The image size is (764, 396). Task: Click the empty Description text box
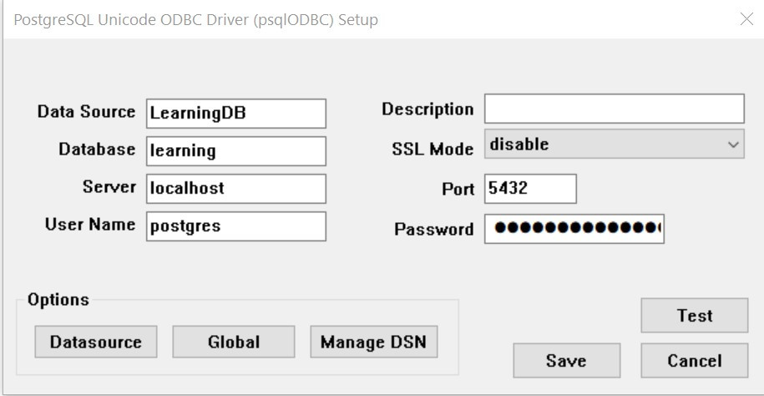[x=614, y=109]
